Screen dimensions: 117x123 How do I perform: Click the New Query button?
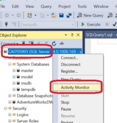90,16
